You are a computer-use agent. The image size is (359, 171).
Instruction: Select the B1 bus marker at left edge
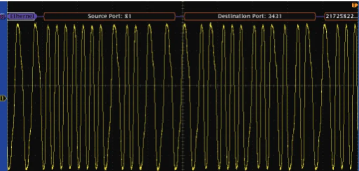coord(3,16)
